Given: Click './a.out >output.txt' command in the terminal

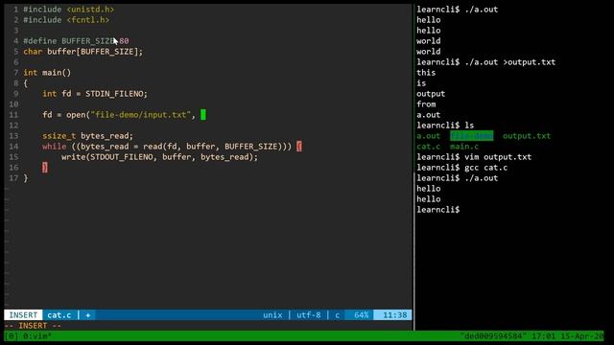Looking at the screenshot, I should tap(509, 61).
